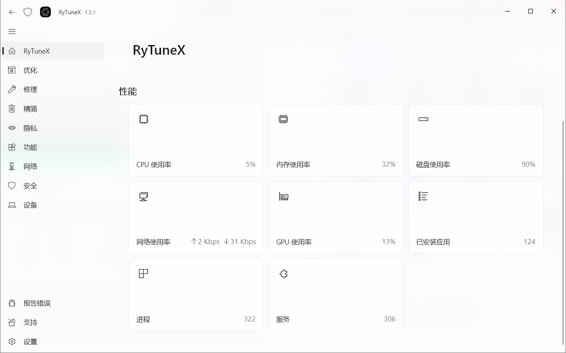Click the 网络 (Network) sidebar icon
566x353 pixels.
(12, 166)
